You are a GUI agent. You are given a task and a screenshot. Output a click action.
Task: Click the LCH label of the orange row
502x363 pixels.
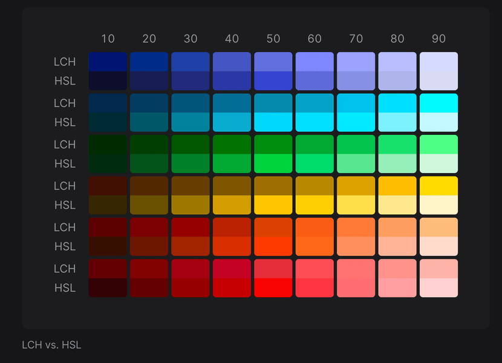click(x=65, y=227)
